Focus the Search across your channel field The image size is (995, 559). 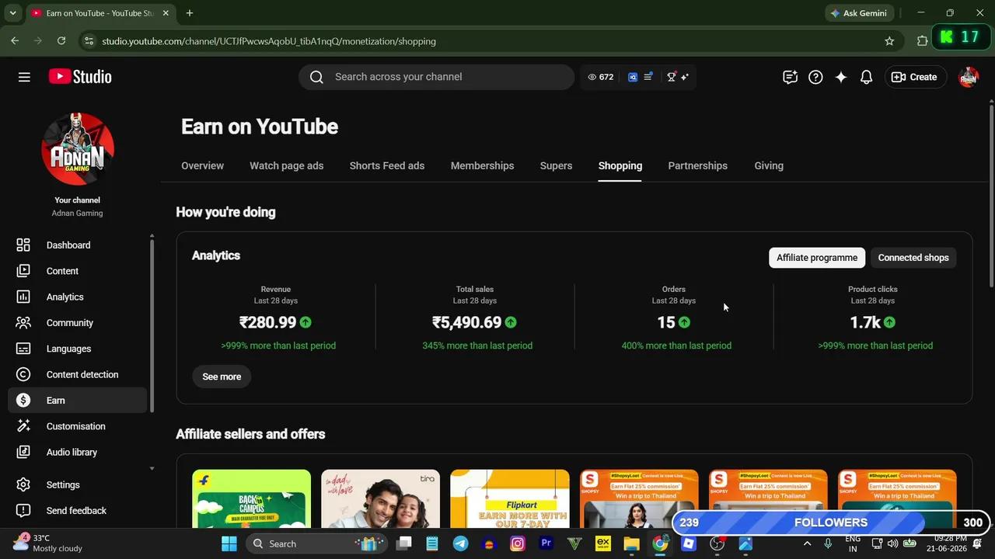[437, 77]
